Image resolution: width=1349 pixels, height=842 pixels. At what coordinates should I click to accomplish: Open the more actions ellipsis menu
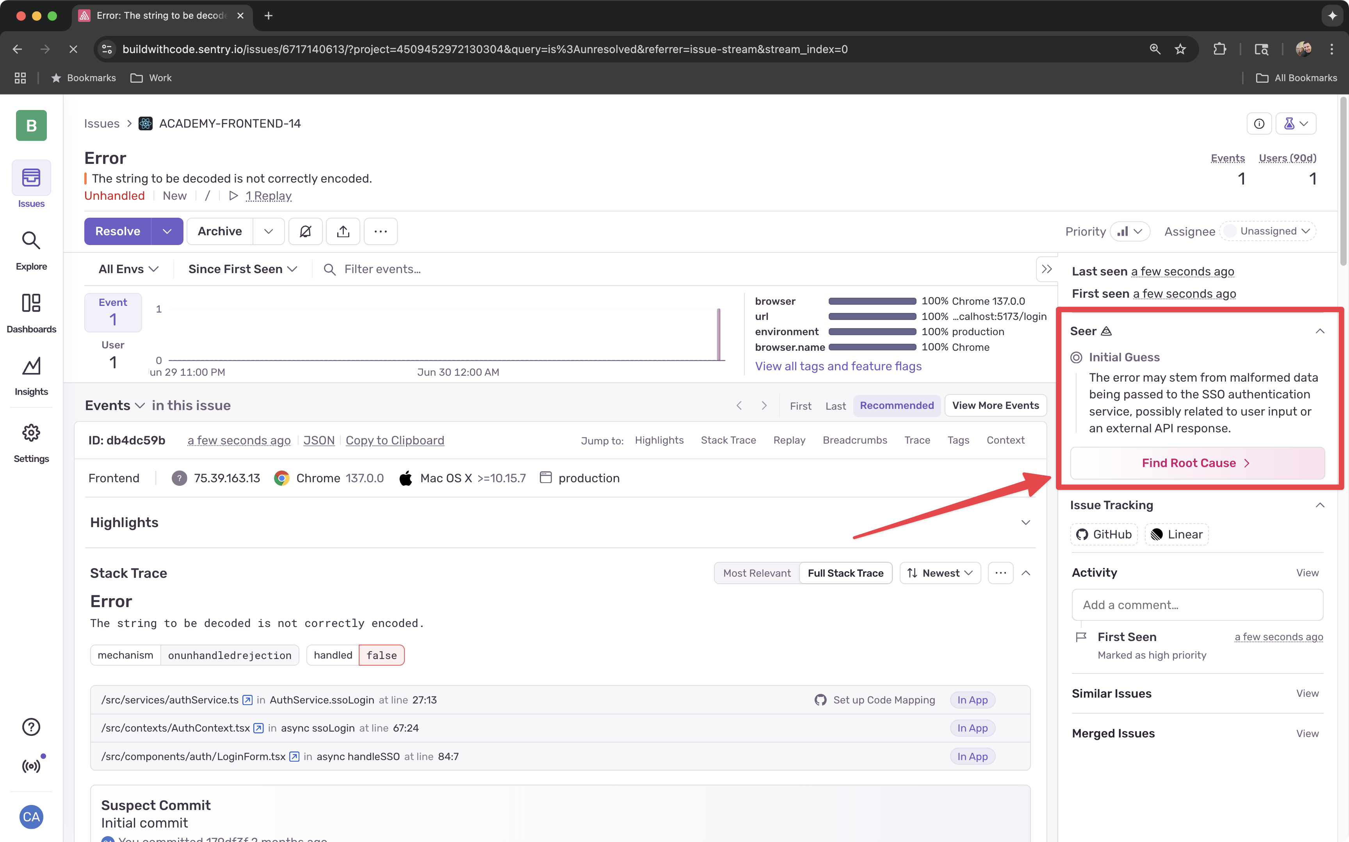(x=381, y=231)
